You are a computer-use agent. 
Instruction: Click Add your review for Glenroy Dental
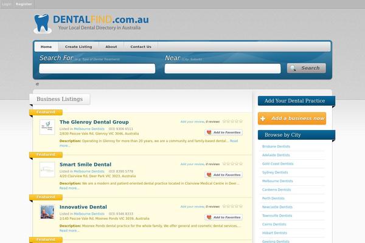(x=192, y=122)
